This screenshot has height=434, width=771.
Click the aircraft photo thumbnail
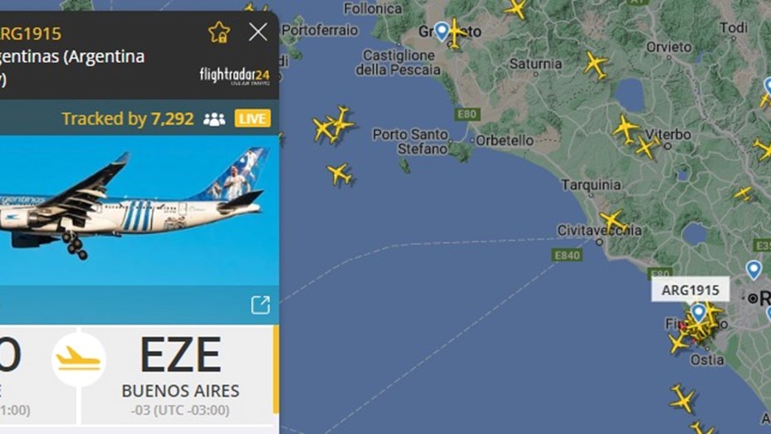134,211
